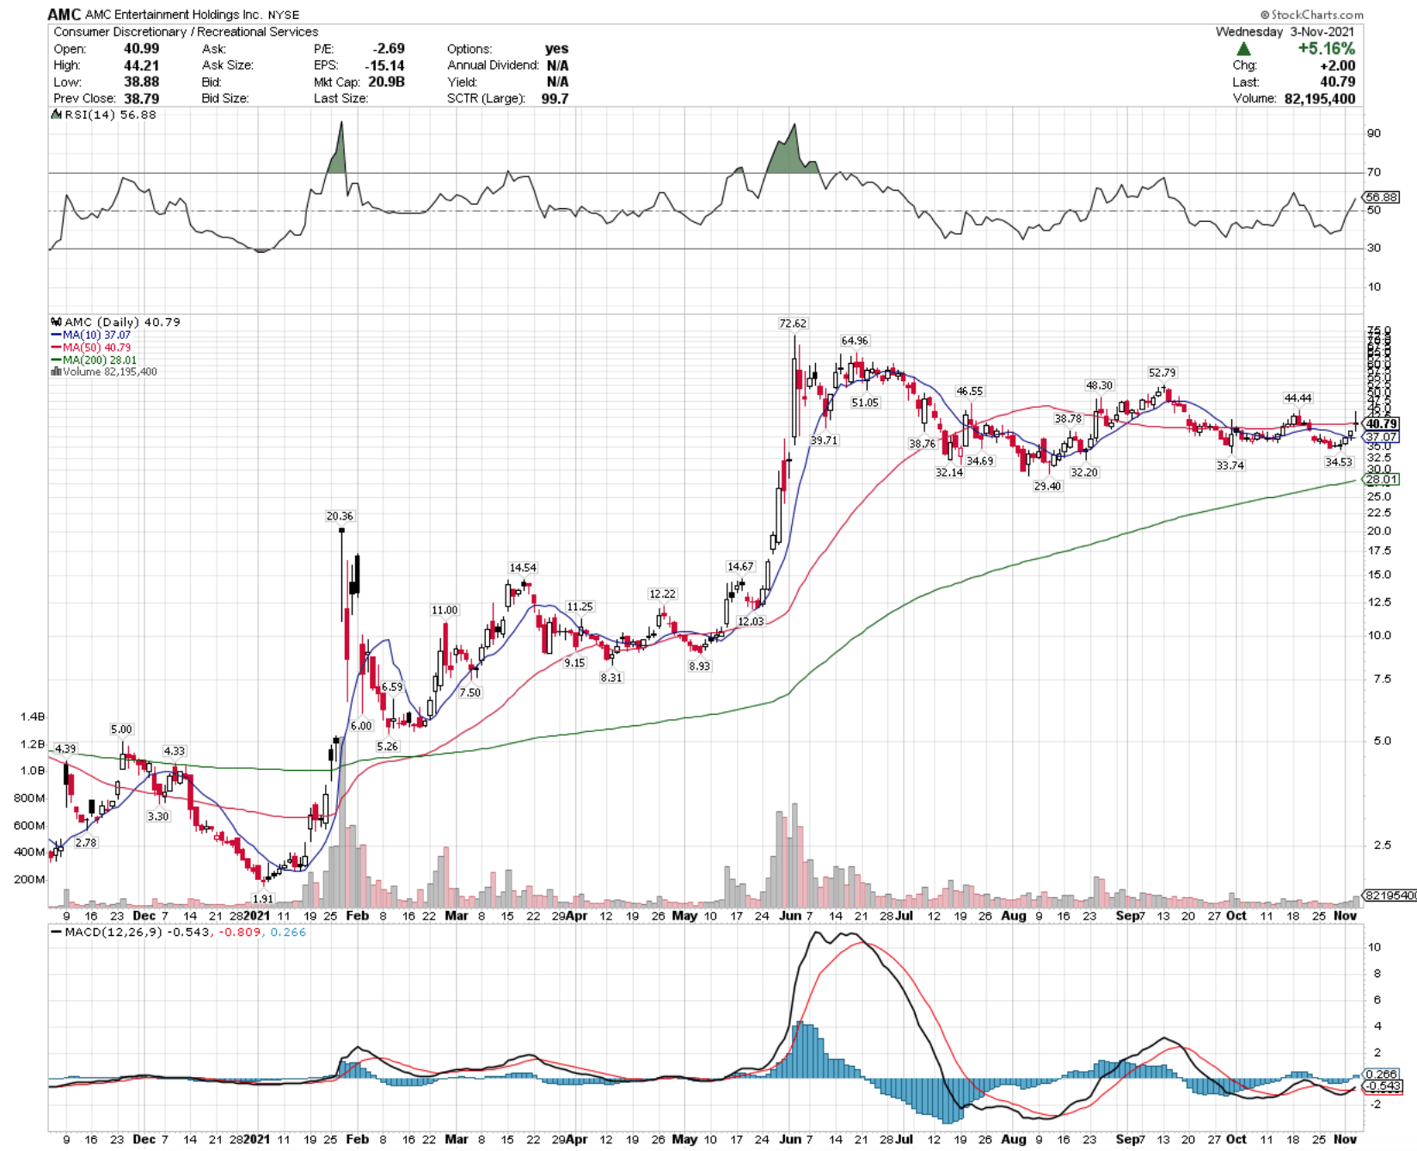Click the Volume 82,195,400 header value
1417x1151 pixels.
(1320, 99)
